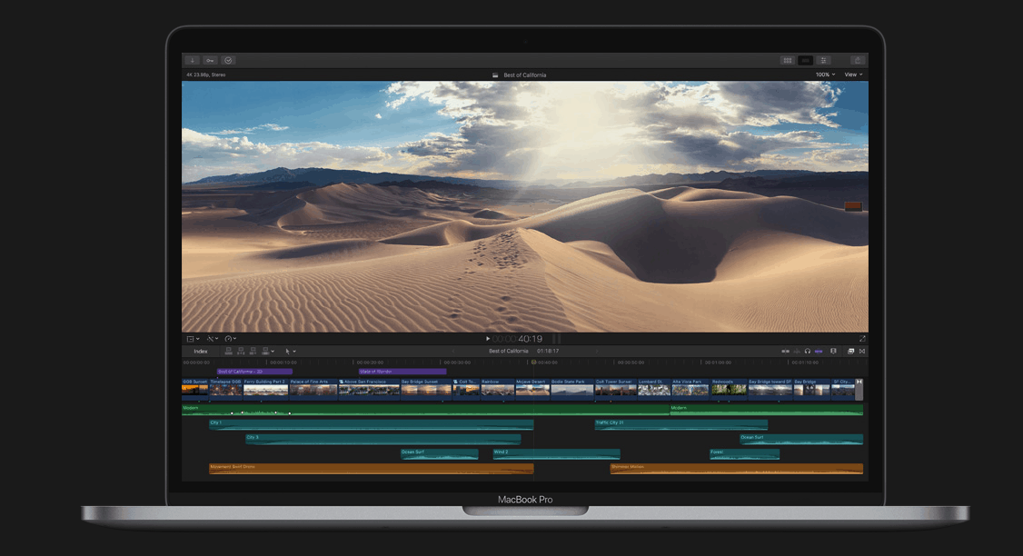
Task: Open the View options dropdown
Action: [852, 74]
